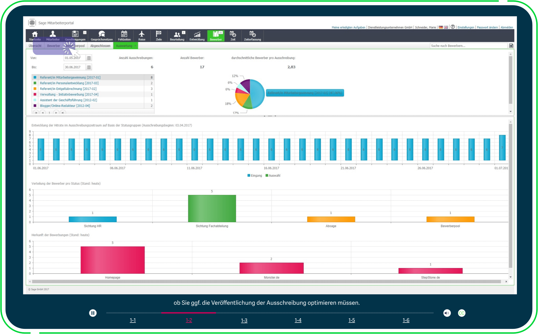This screenshot has height=334, width=538.
Task: Mute the tutorial audio
Action: [x=447, y=313]
